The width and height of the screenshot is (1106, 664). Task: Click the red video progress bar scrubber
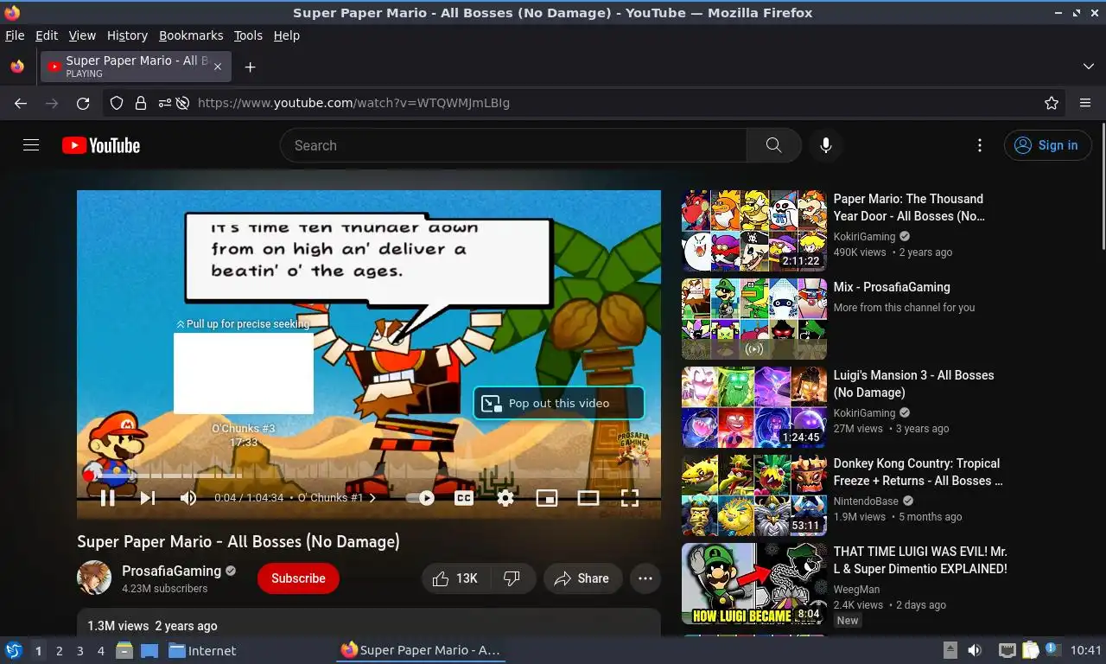point(88,476)
